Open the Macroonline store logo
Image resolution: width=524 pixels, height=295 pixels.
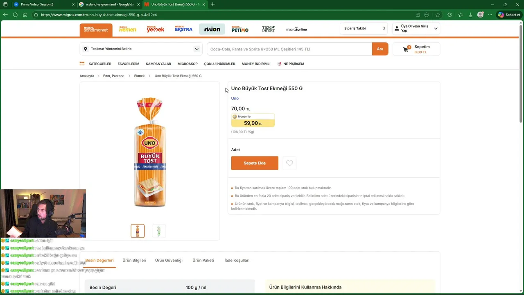[x=296, y=29]
